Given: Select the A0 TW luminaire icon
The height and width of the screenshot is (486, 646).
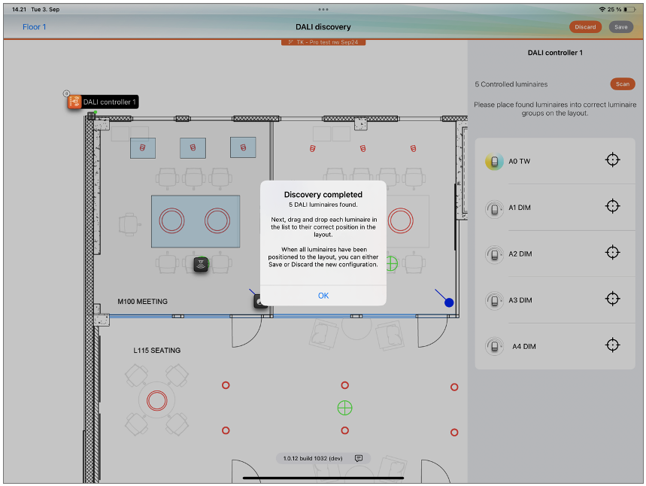Looking at the screenshot, I should (x=494, y=162).
